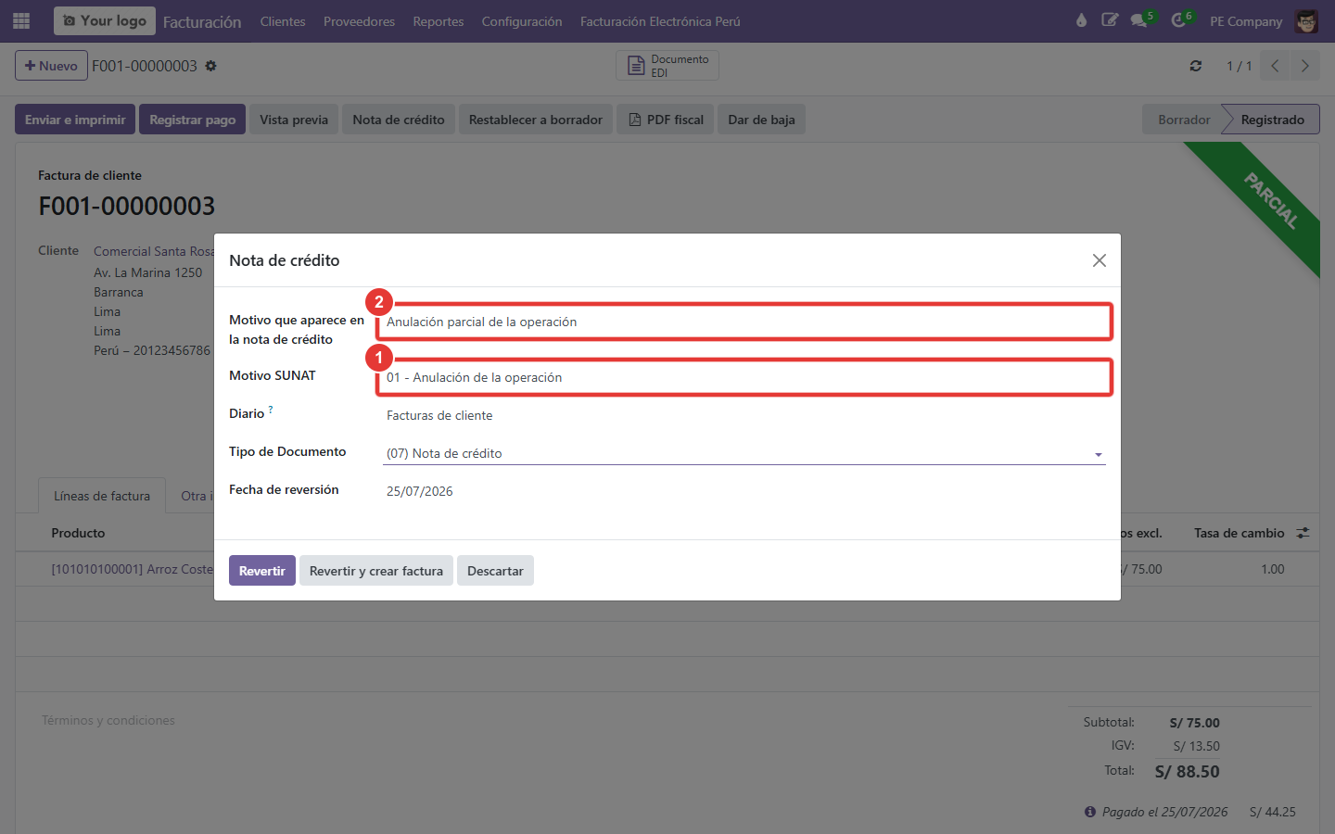Image resolution: width=1335 pixels, height=834 pixels.
Task: Toggle optional columns settings in table header
Action: (1303, 533)
